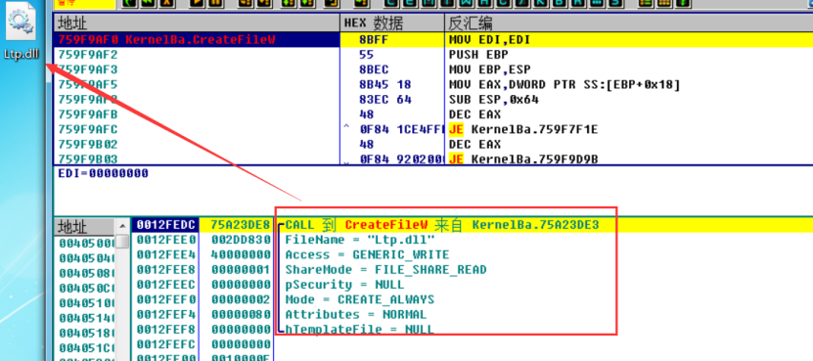
Task: Click the hTemplateFile = NULL comment
Action: [359, 330]
